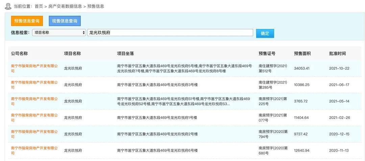
Task: Click the 预售信息 breadcrumb item
Action: click(95, 6)
